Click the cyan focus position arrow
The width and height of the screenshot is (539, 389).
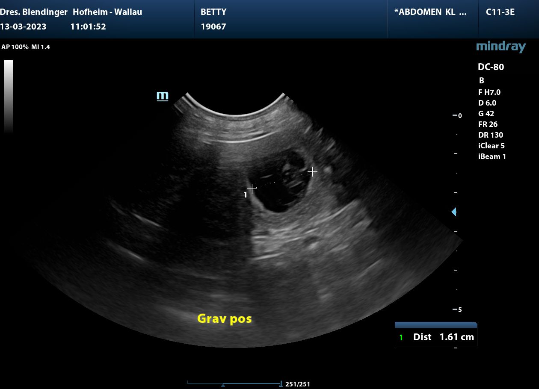[x=454, y=212]
